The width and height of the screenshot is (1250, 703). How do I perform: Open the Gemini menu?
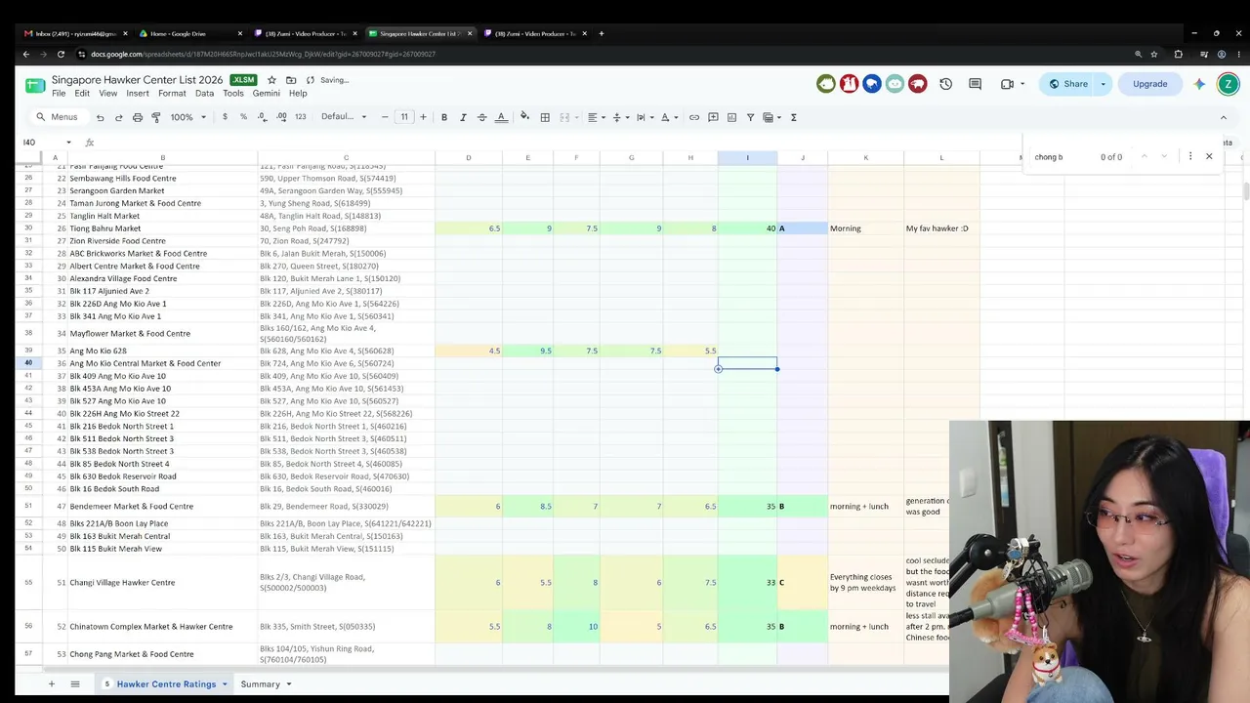tap(266, 94)
